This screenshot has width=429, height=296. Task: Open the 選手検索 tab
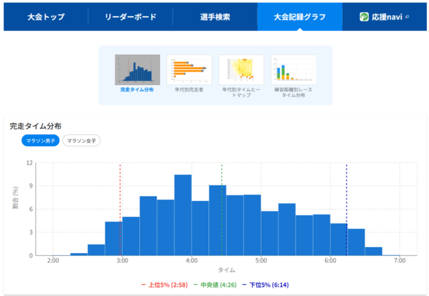pos(215,17)
